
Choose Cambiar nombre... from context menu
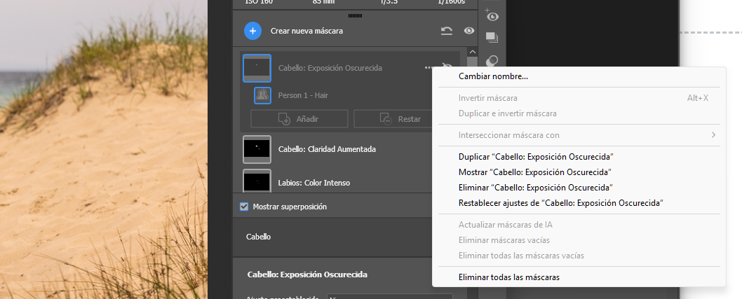tap(493, 76)
